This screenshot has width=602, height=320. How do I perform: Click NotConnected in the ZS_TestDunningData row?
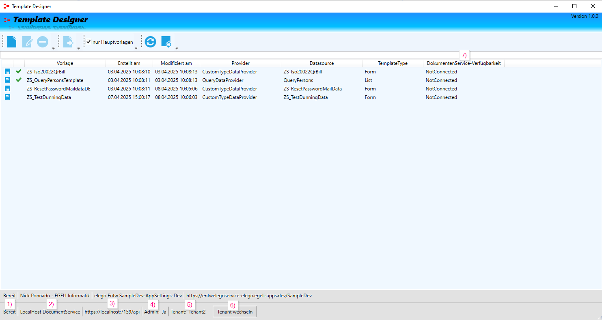(x=441, y=97)
